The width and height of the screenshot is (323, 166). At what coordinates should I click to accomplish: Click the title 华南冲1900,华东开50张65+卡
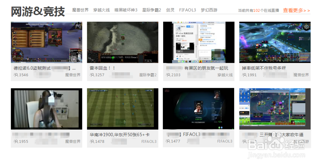point(120,135)
